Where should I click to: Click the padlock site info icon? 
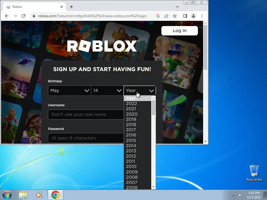(x=34, y=16)
